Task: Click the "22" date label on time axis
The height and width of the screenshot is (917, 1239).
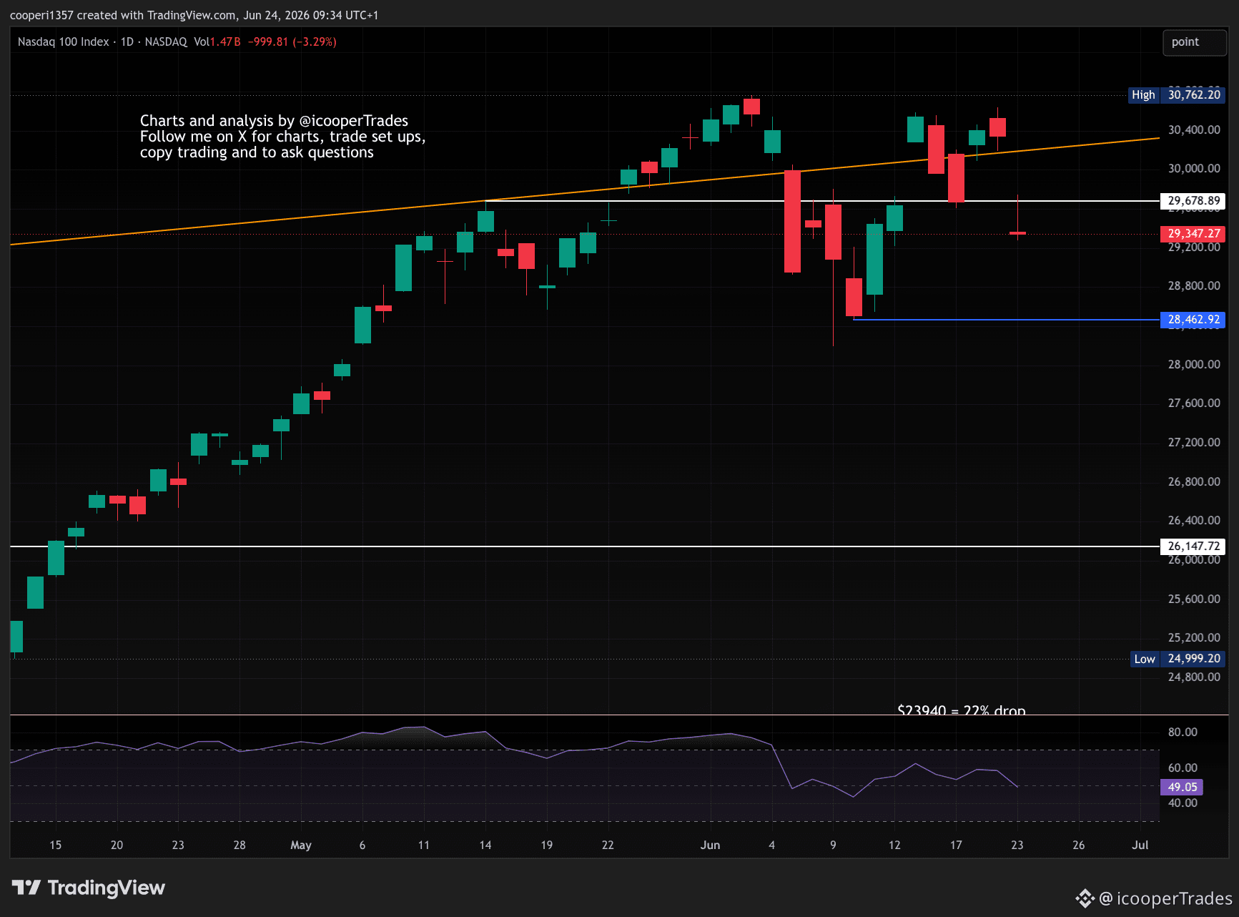Action: [x=608, y=845]
